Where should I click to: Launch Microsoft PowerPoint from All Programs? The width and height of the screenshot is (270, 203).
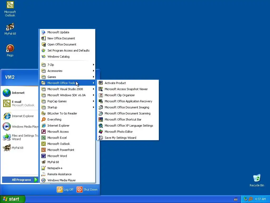(67, 150)
